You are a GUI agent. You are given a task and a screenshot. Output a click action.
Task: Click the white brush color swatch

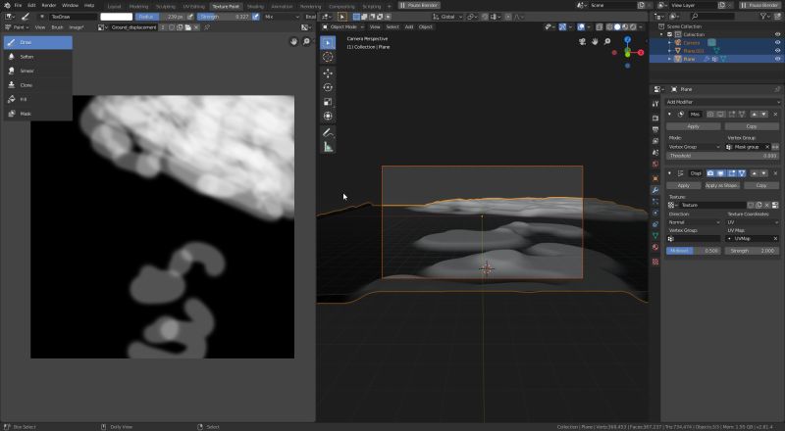116,17
